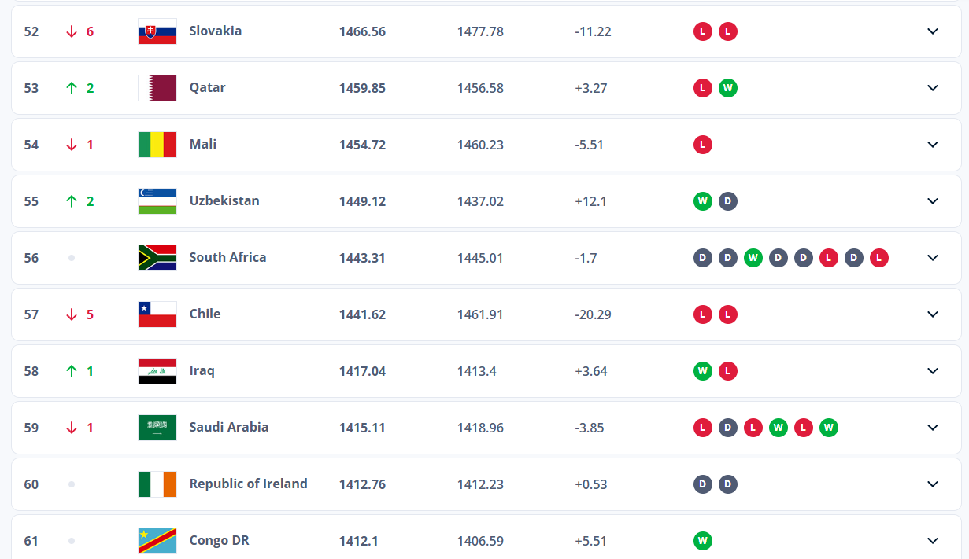Click the Mali flag icon
The image size is (969, 559).
[x=157, y=145]
